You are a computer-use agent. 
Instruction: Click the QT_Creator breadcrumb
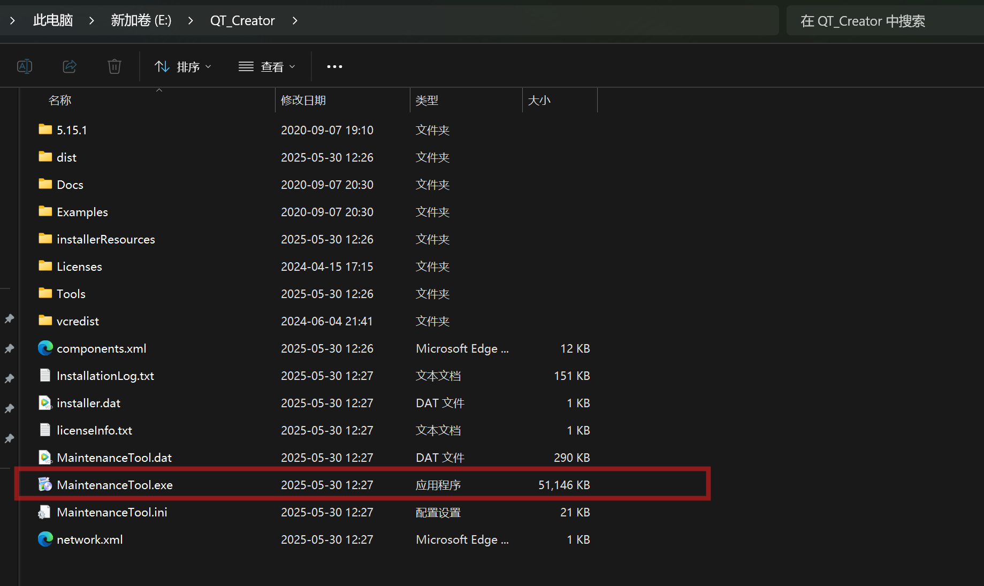tap(242, 20)
